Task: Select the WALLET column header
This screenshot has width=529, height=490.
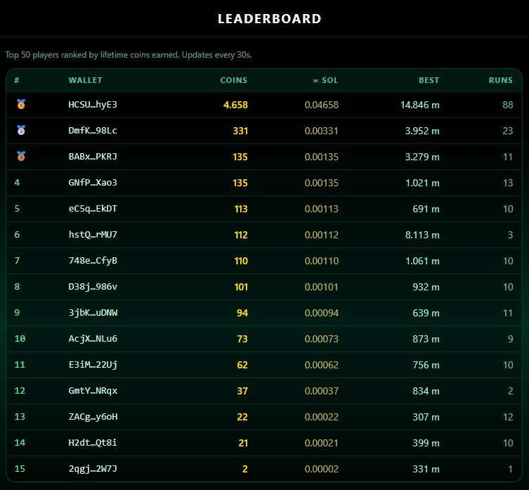Action: coord(85,80)
